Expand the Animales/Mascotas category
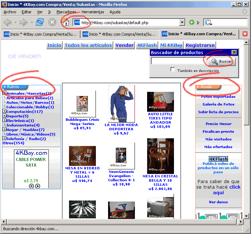The height and width of the screenshot is (234, 251). (5, 93)
